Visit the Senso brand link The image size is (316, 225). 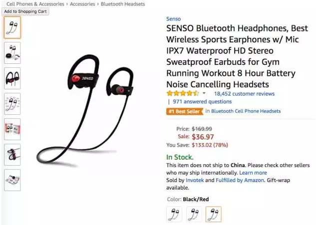pyautogui.click(x=173, y=19)
